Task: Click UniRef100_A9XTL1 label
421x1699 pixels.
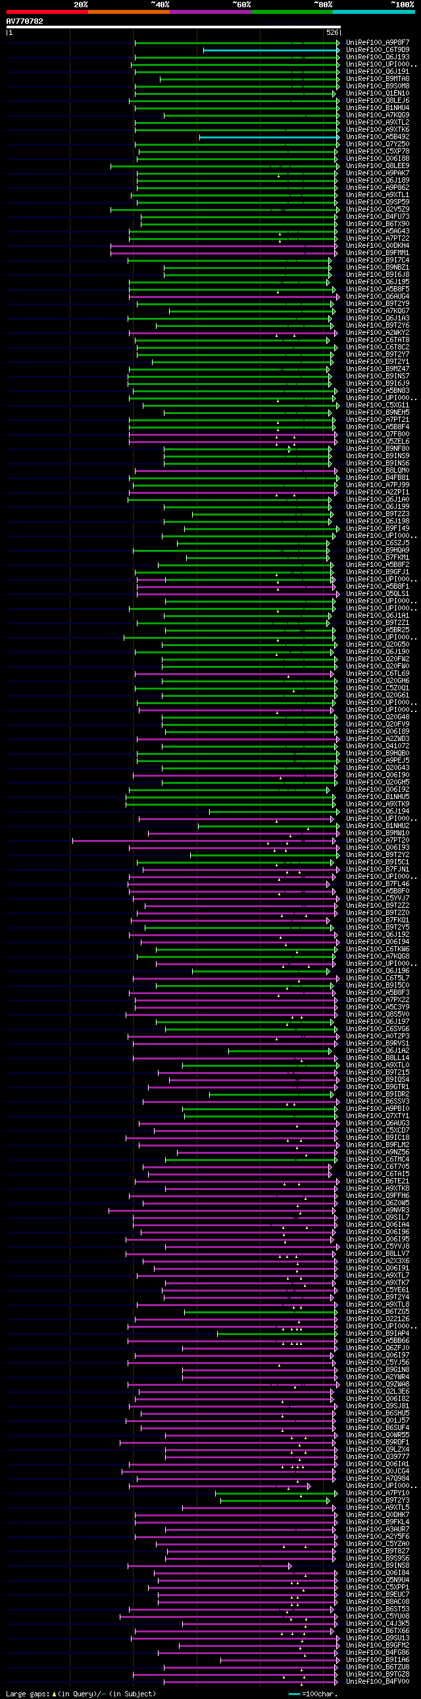Action: [x=378, y=195]
